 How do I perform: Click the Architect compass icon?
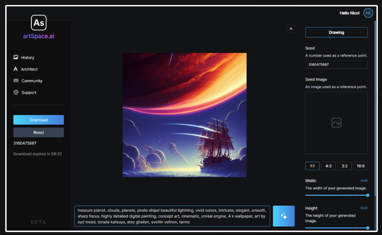click(15, 69)
